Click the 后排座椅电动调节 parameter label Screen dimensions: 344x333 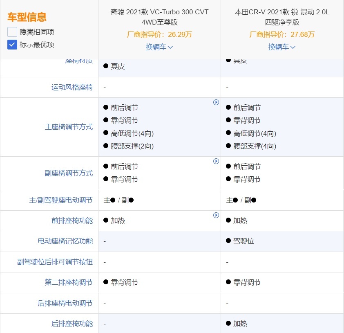tap(65, 303)
